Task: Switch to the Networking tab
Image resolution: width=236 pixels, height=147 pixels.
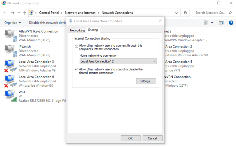Action: [x=77, y=30]
